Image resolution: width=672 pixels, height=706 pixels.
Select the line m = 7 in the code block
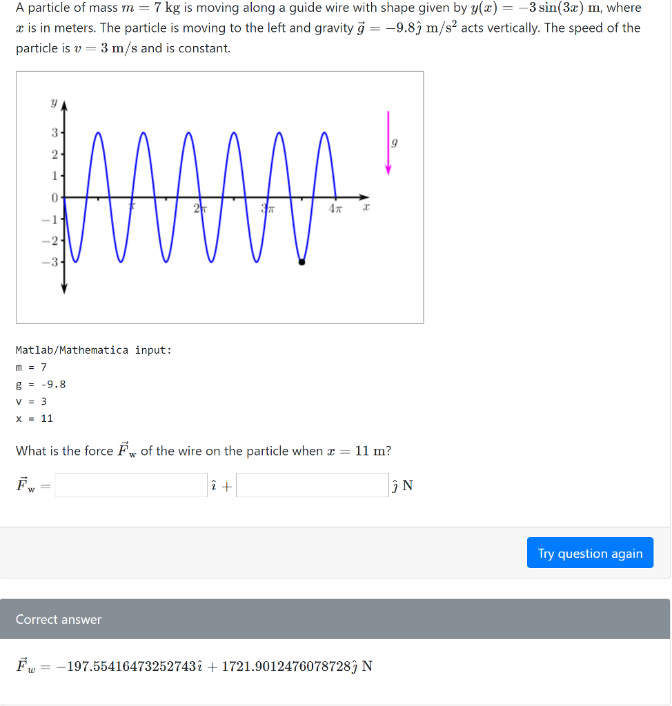coord(33,367)
